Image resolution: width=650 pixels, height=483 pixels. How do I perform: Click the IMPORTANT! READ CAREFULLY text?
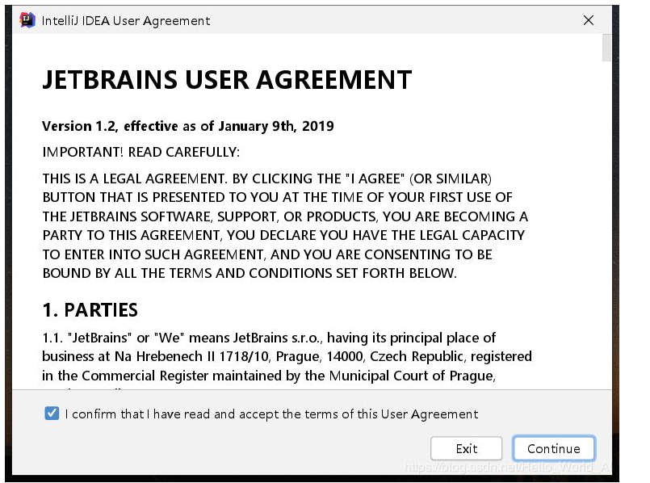pos(141,152)
